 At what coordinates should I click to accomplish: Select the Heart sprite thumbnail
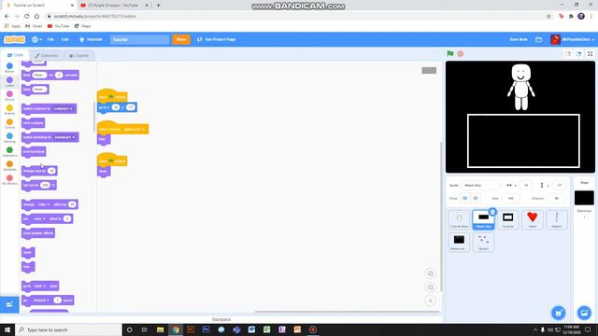pos(533,220)
